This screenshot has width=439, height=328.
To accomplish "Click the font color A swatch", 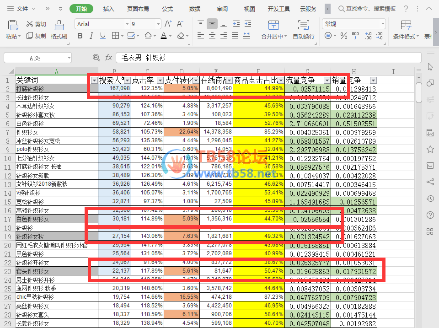I will click(164, 36).
